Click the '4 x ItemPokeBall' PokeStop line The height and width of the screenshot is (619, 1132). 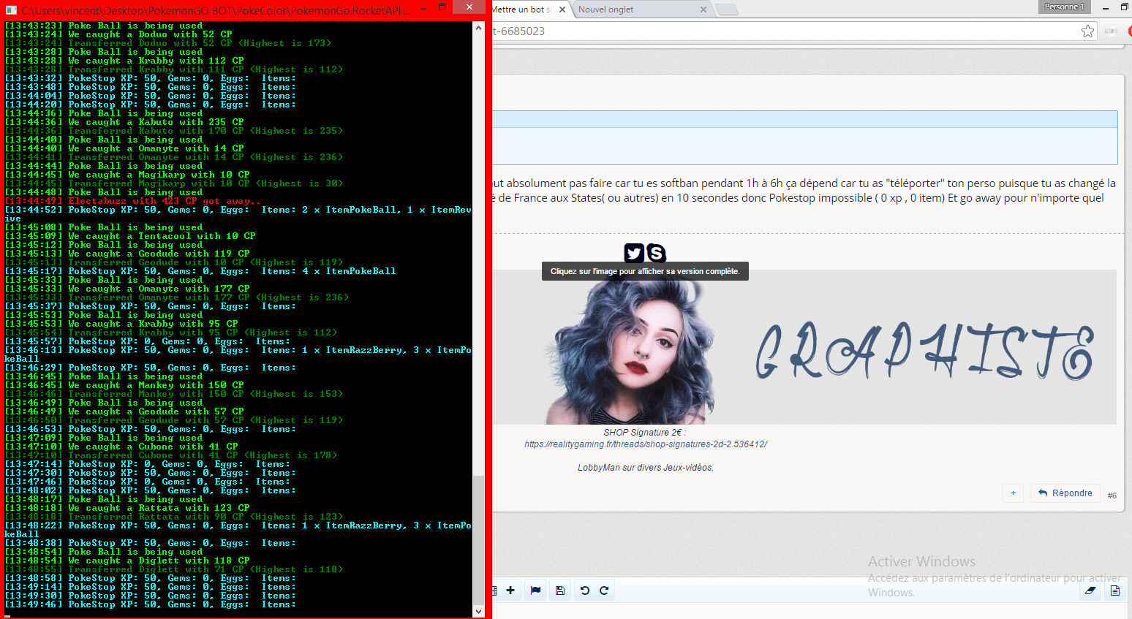[200, 271]
